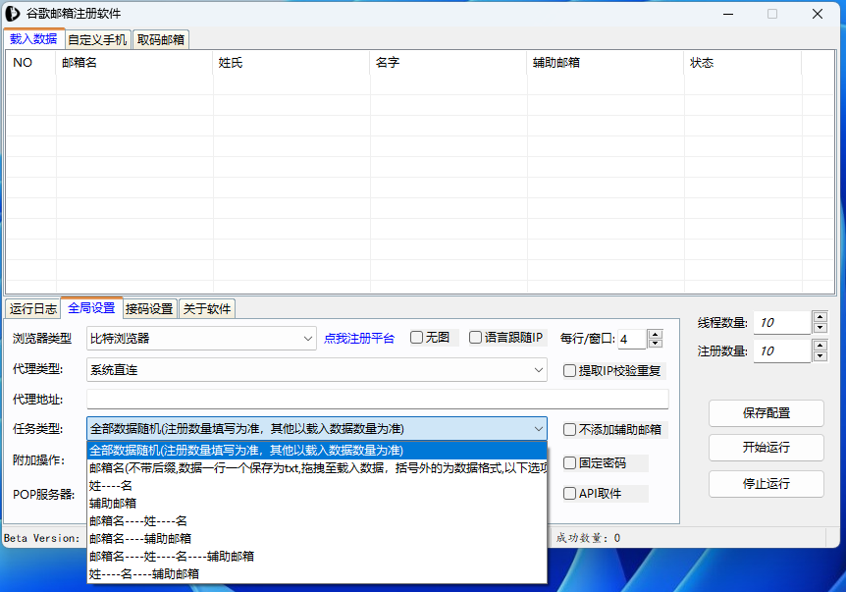
Task: Open the 浏览器类型 dropdown
Action: (201, 339)
